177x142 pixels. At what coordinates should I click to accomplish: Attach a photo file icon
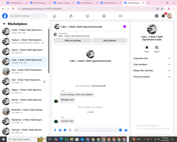(x=60, y=130)
